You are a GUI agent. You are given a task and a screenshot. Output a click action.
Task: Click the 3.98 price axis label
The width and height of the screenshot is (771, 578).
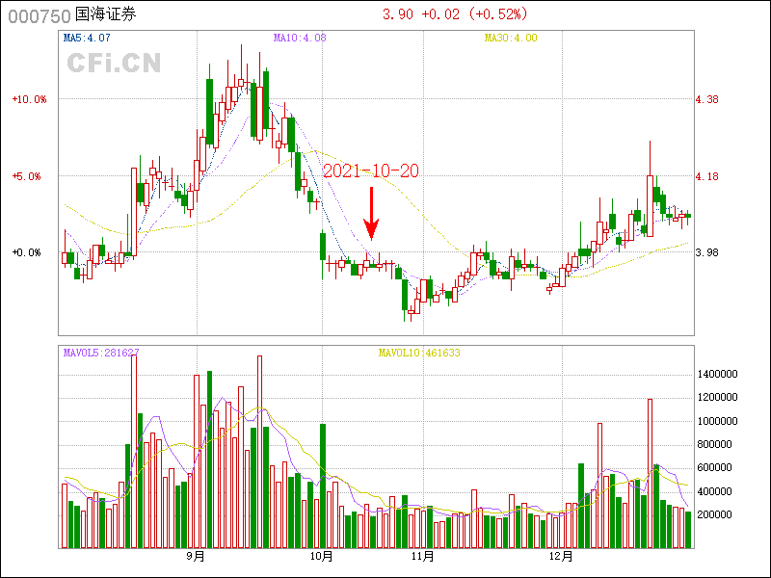point(708,253)
